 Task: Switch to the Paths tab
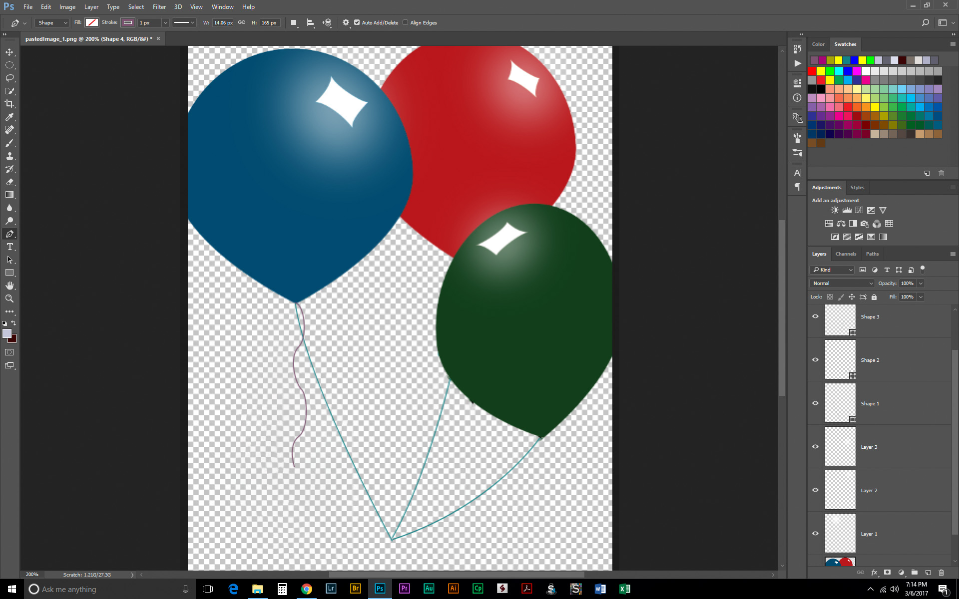click(872, 254)
